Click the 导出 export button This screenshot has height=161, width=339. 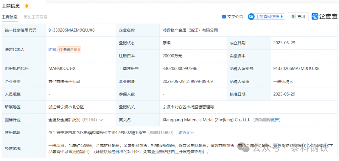tap(298, 17)
